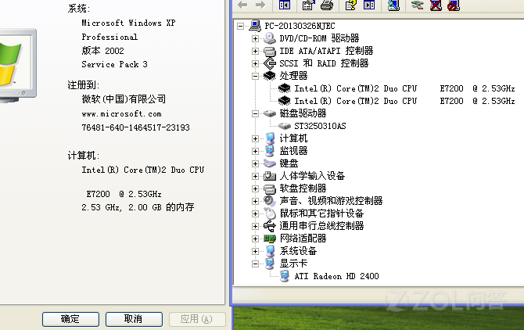This screenshot has height=330, width=524.
Task: Click the 处理器 chip category icon
Action: tap(269, 76)
